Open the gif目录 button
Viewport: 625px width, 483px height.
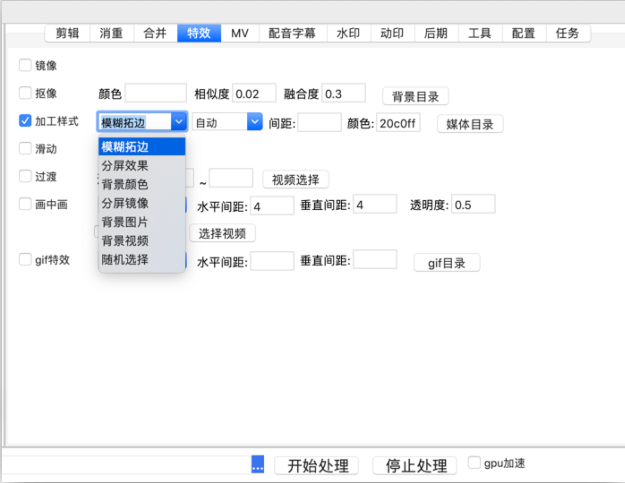[447, 263]
